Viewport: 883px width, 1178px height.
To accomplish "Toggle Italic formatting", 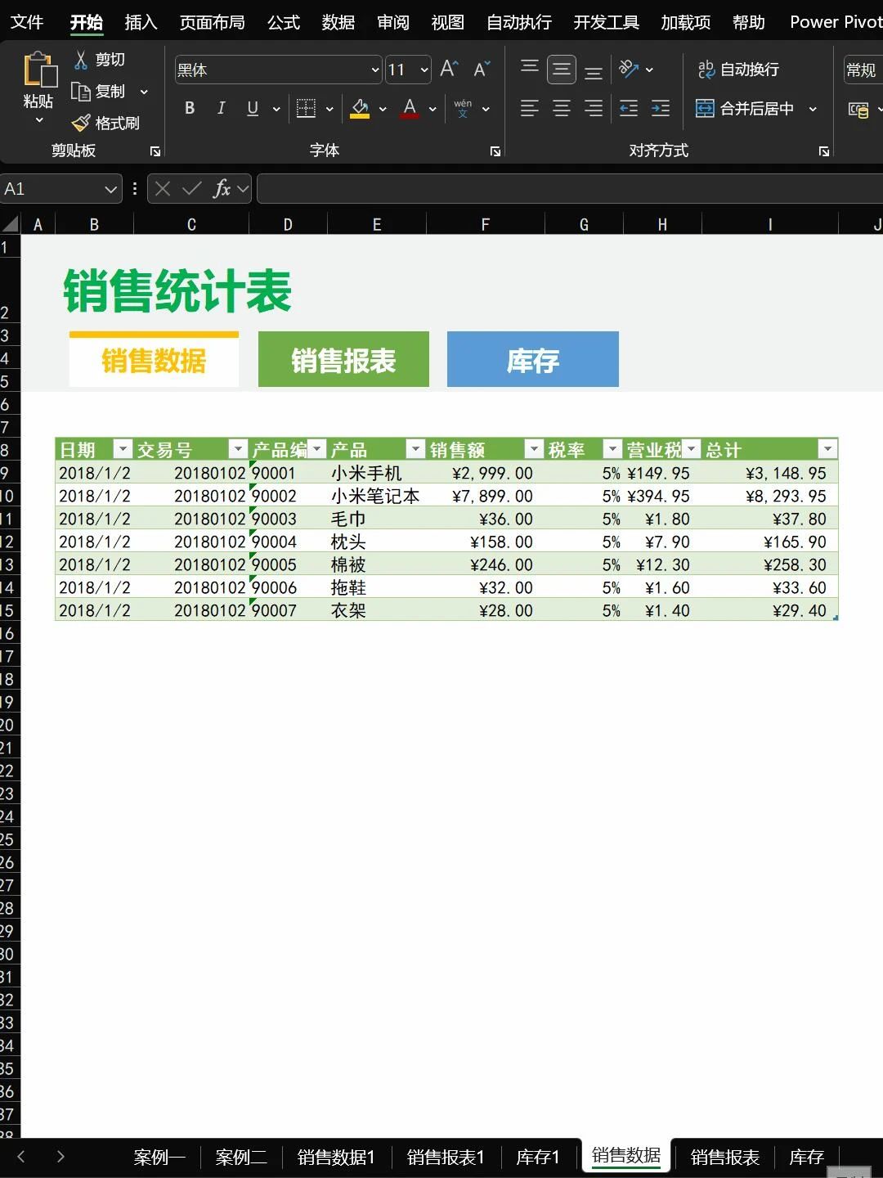I will pyautogui.click(x=221, y=108).
